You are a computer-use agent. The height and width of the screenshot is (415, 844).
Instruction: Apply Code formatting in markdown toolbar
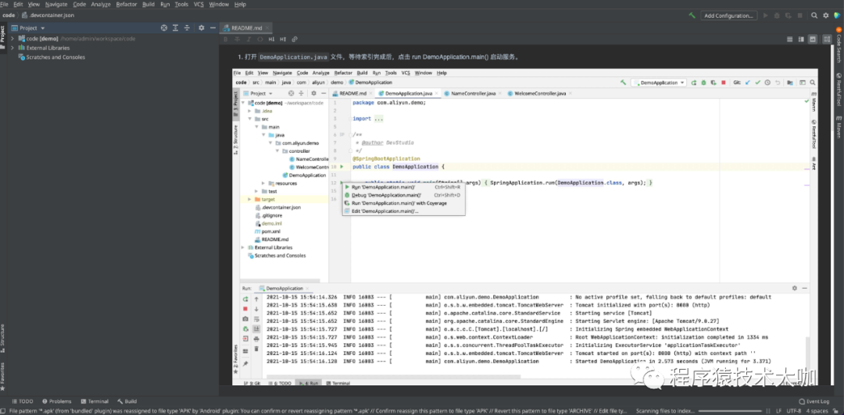[260, 39]
